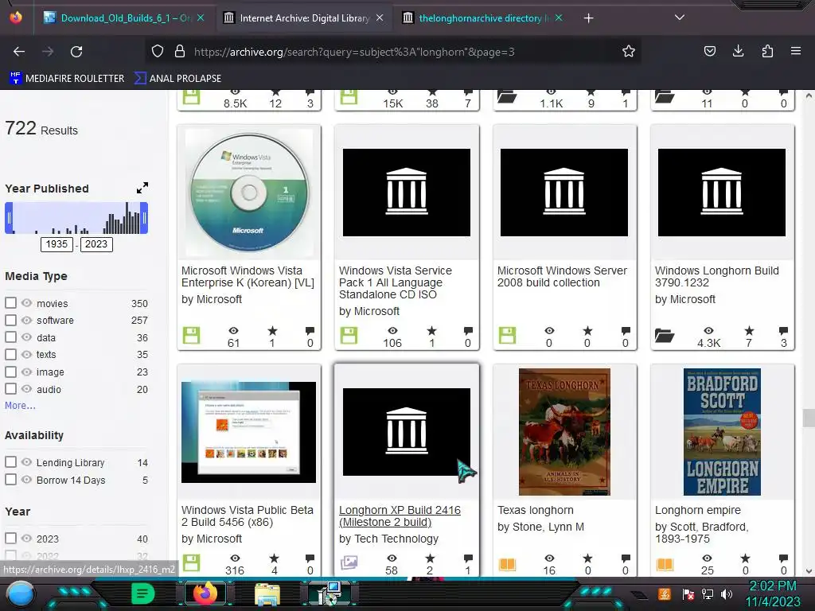Switch to the Internet Archive: Digital Library tab
The width and height of the screenshot is (815, 611).
click(304, 18)
